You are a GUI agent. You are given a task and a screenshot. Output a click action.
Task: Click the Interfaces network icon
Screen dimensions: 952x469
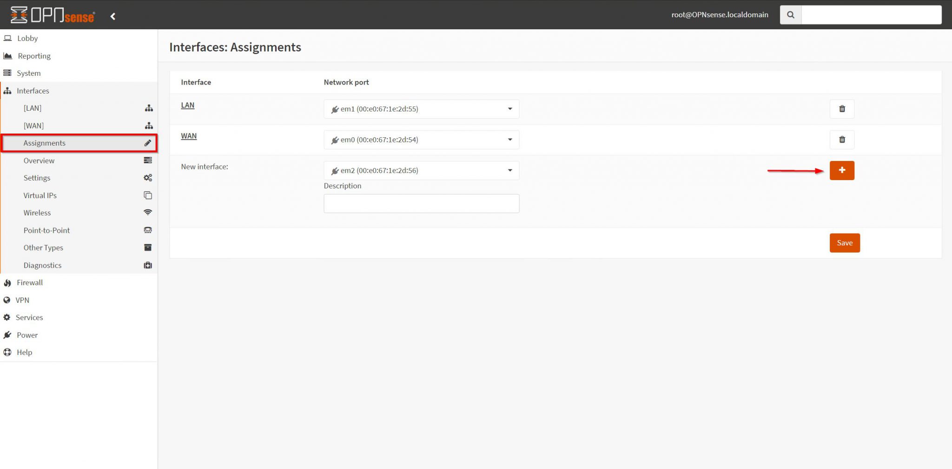point(7,91)
